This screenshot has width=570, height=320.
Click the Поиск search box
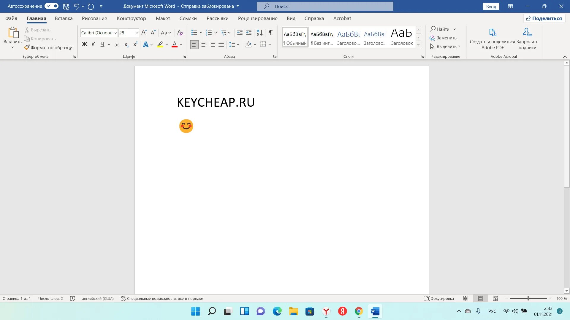pyautogui.click(x=325, y=6)
